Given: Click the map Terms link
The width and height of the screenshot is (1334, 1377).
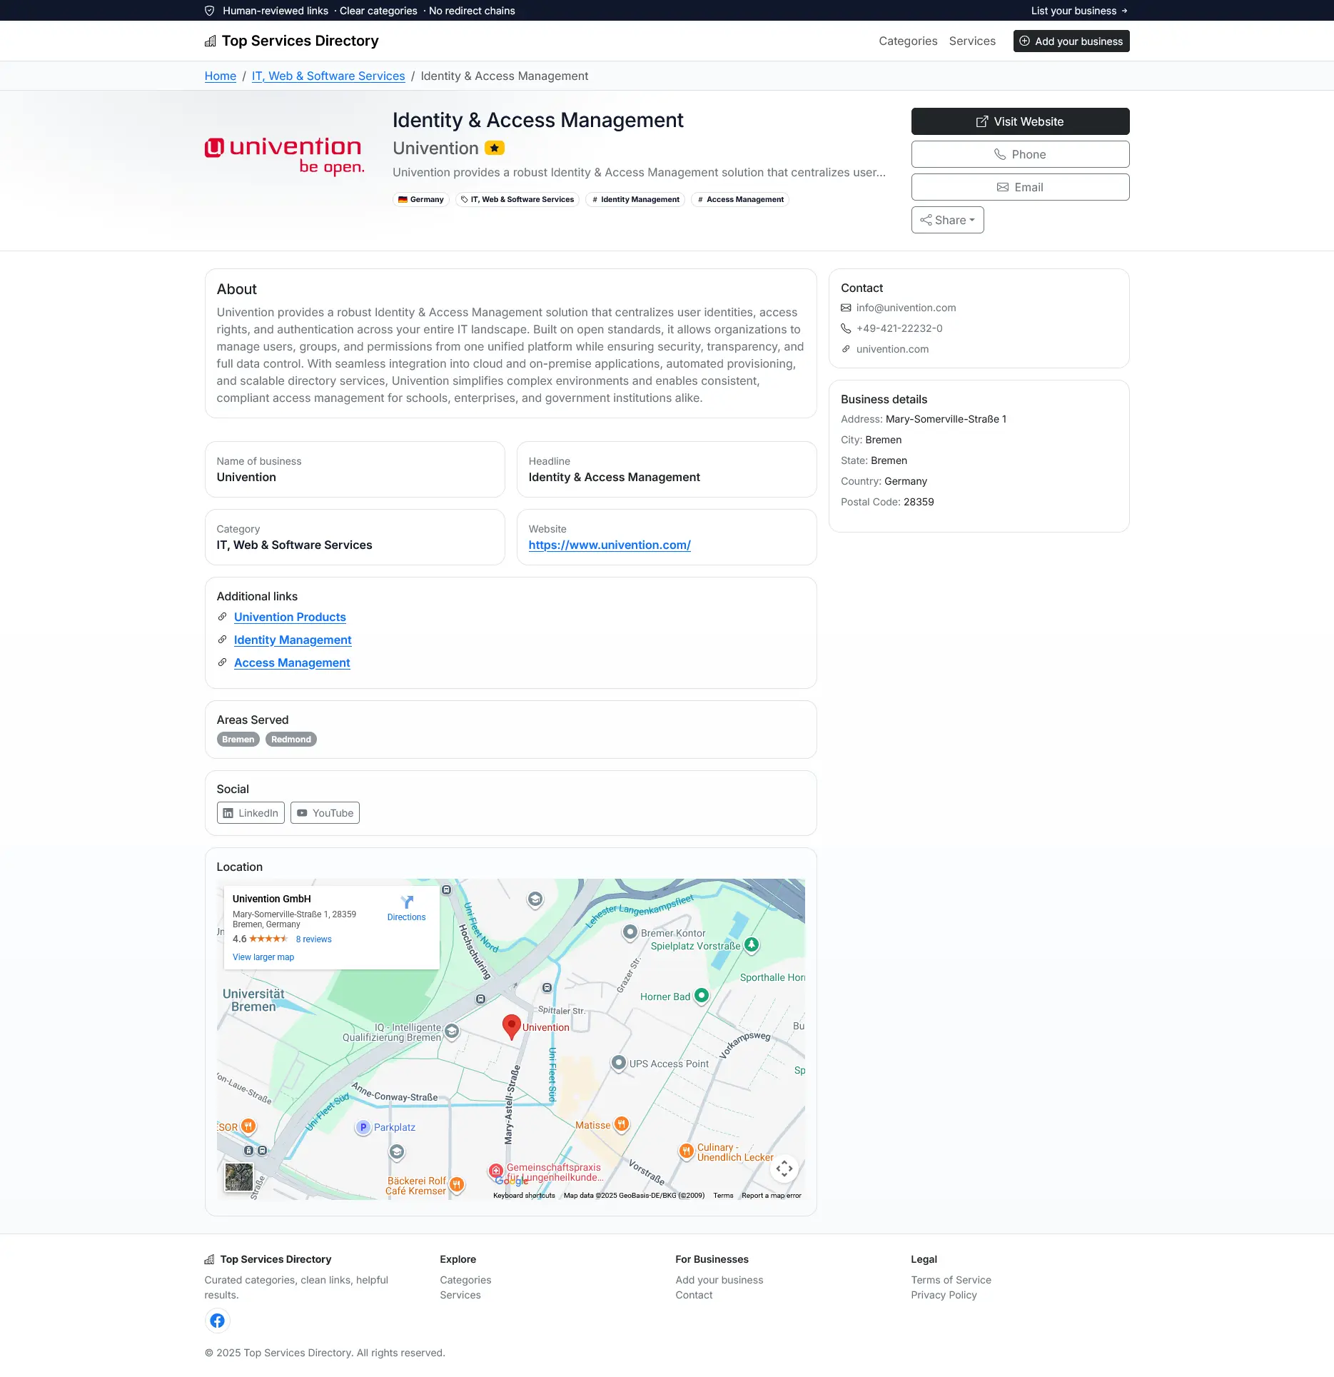Looking at the screenshot, I should (x=723, y=1196).
